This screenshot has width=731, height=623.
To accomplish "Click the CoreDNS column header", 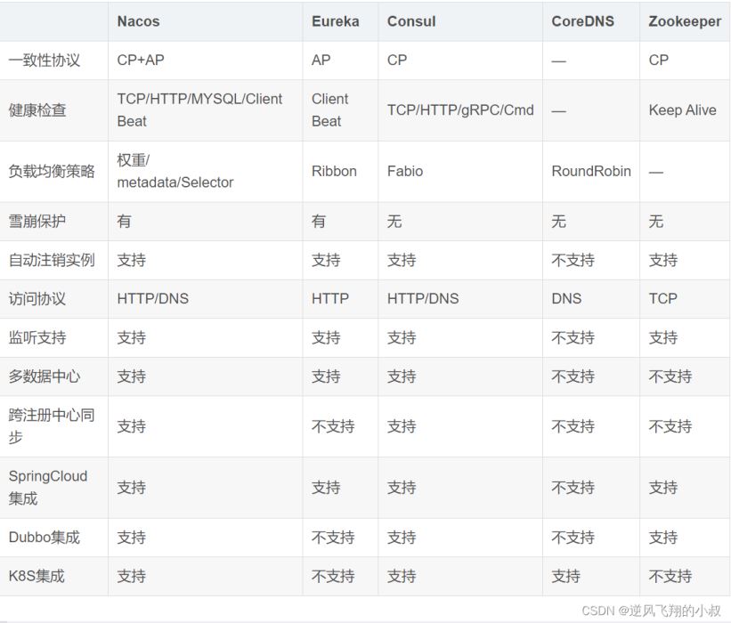I will point(582,21).
